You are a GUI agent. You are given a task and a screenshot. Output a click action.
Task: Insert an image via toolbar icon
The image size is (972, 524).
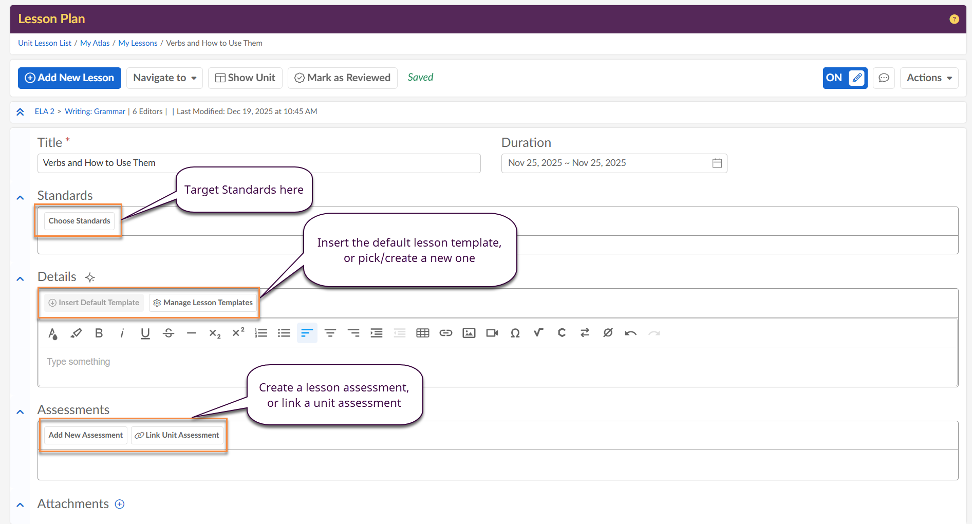[469, 333]
